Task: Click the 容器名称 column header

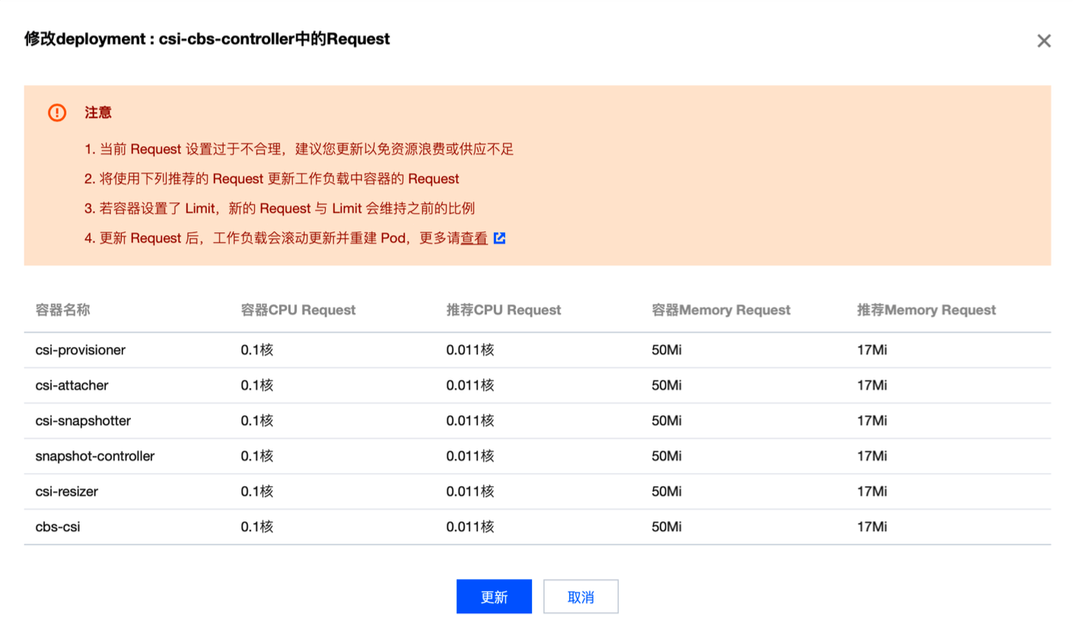Action: pyautogui.click(x=63, y=310)
